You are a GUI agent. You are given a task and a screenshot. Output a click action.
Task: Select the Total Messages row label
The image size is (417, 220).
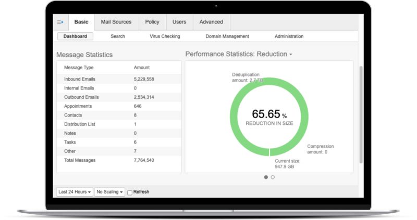[x=80, y=160]
